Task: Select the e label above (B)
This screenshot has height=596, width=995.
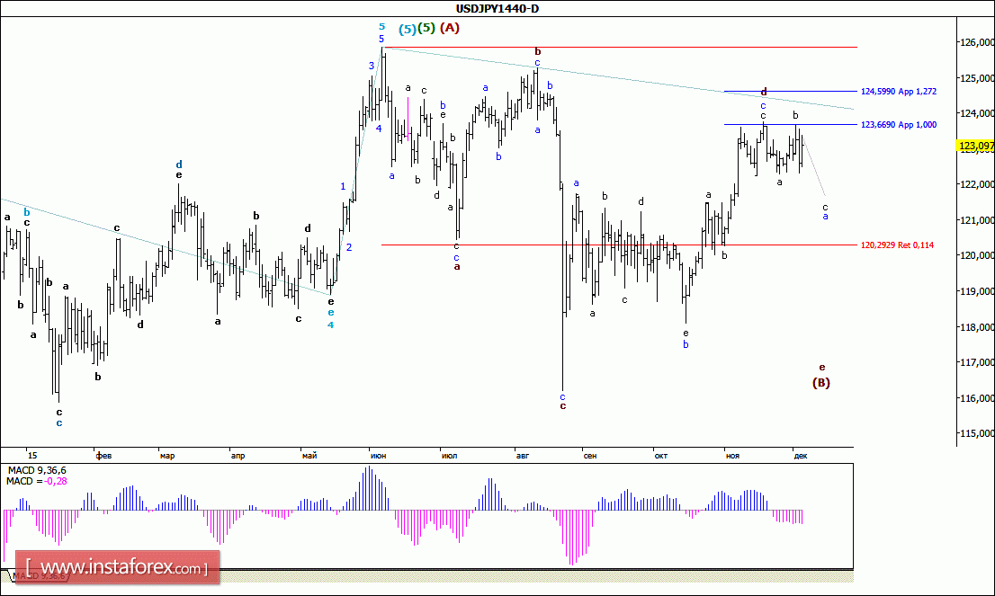Action: tap(821, 367)
